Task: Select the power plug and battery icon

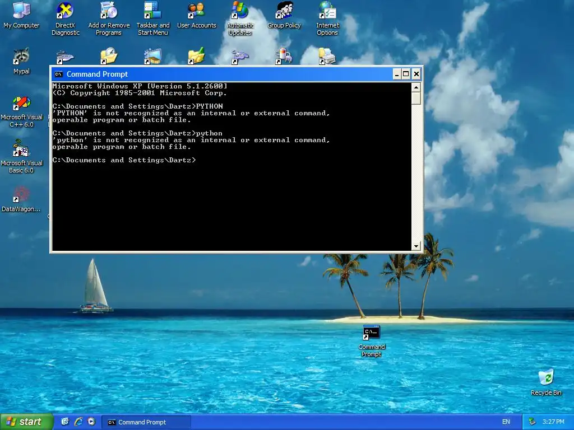Action: click(x=284, y=56)
